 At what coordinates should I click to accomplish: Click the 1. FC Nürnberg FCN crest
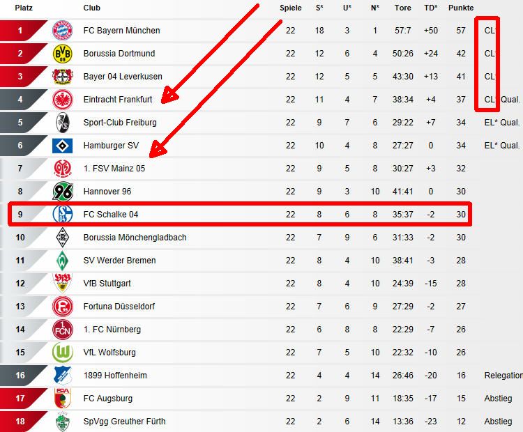pyautogui.click(x=62, y=330)
